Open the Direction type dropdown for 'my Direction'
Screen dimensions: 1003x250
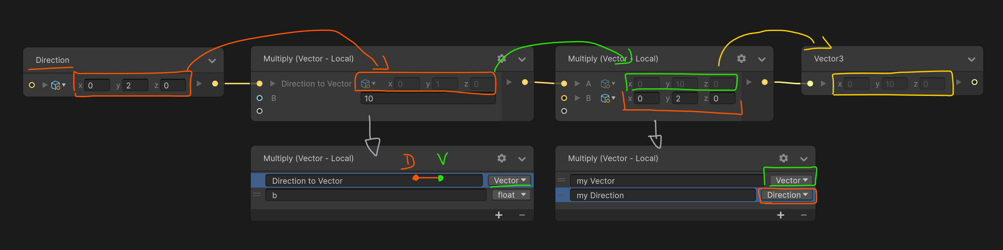(x=787, y=195)
